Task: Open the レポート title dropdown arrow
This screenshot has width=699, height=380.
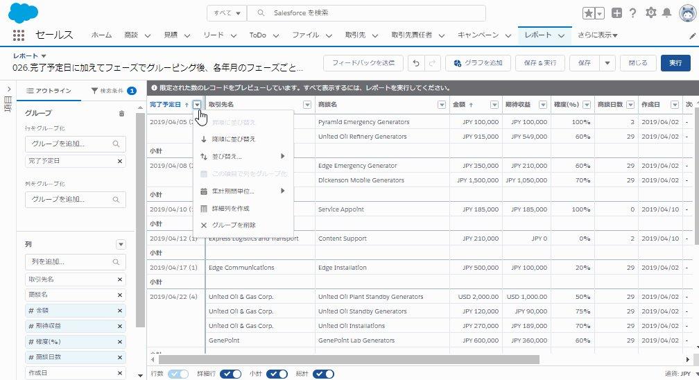Action: point(44,56)
